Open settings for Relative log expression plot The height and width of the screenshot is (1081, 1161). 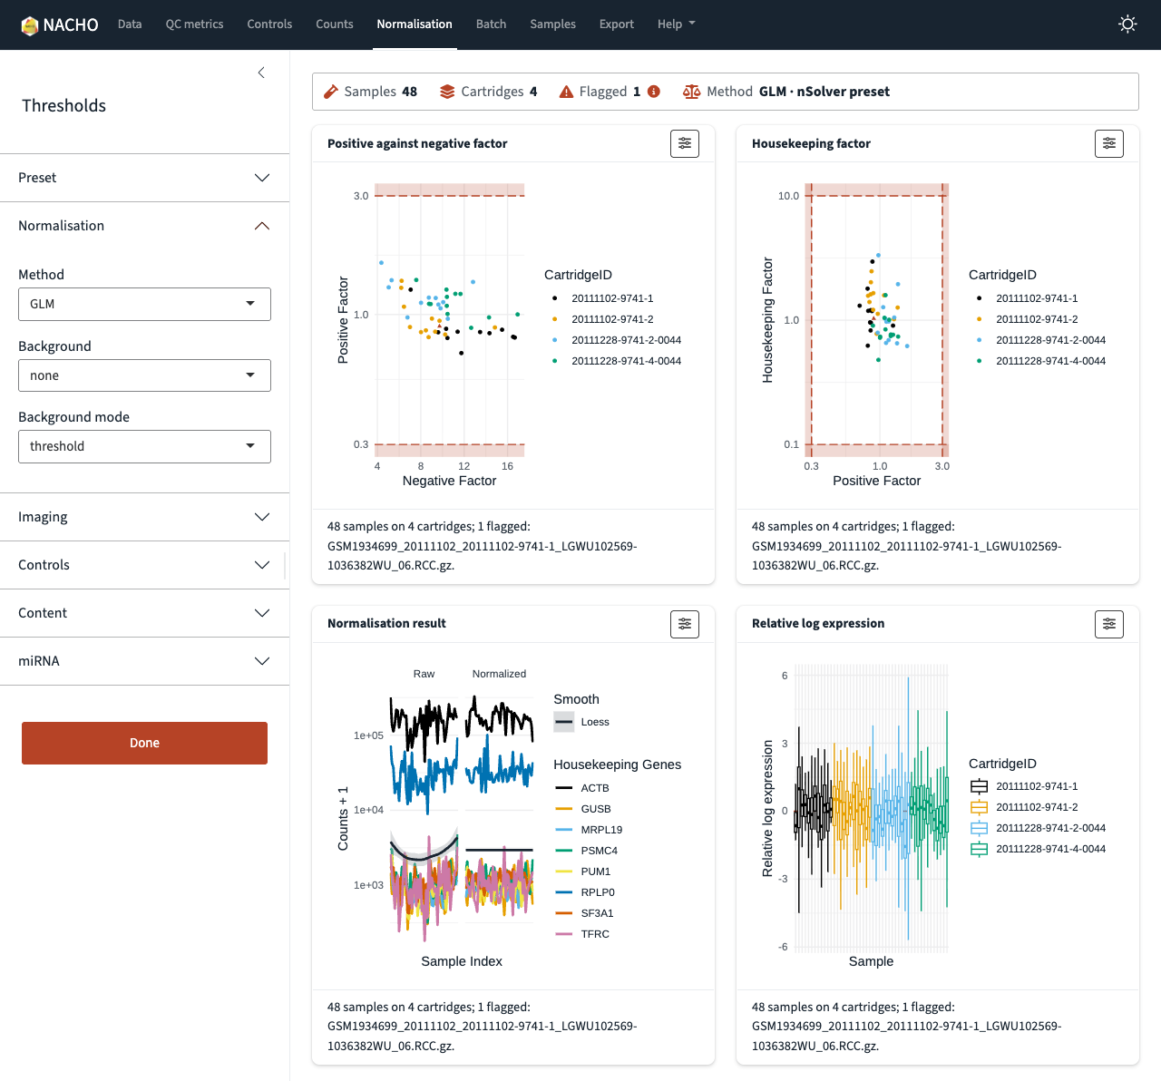(1109, 624)
